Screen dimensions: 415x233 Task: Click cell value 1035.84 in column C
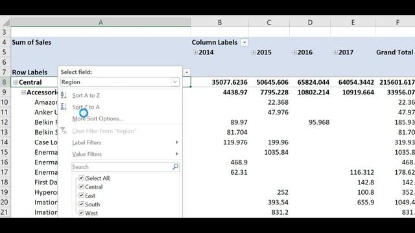tap(276, 152)
